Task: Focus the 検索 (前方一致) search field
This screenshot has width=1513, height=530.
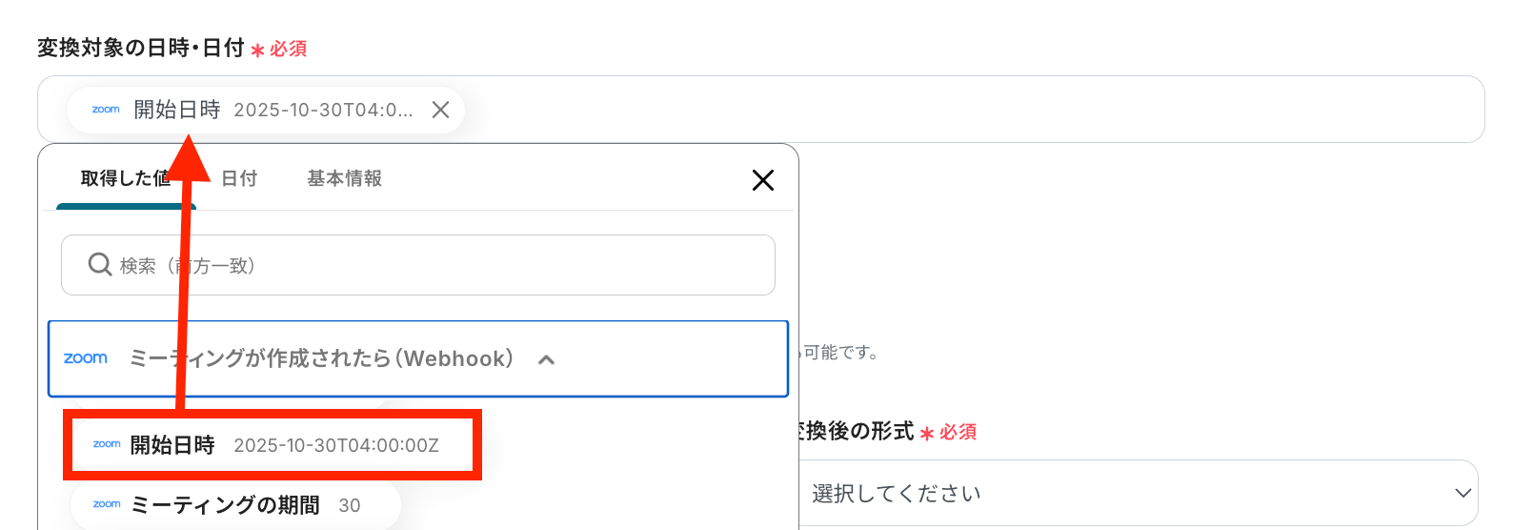Action: pyautogui.click(x=438, y=265)
